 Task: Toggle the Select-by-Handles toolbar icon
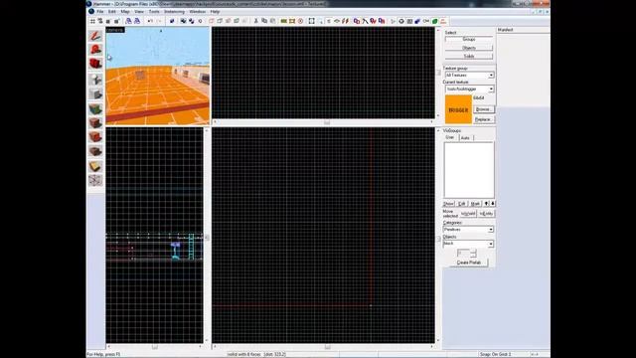pyautogui.click(x=311, y=21)
